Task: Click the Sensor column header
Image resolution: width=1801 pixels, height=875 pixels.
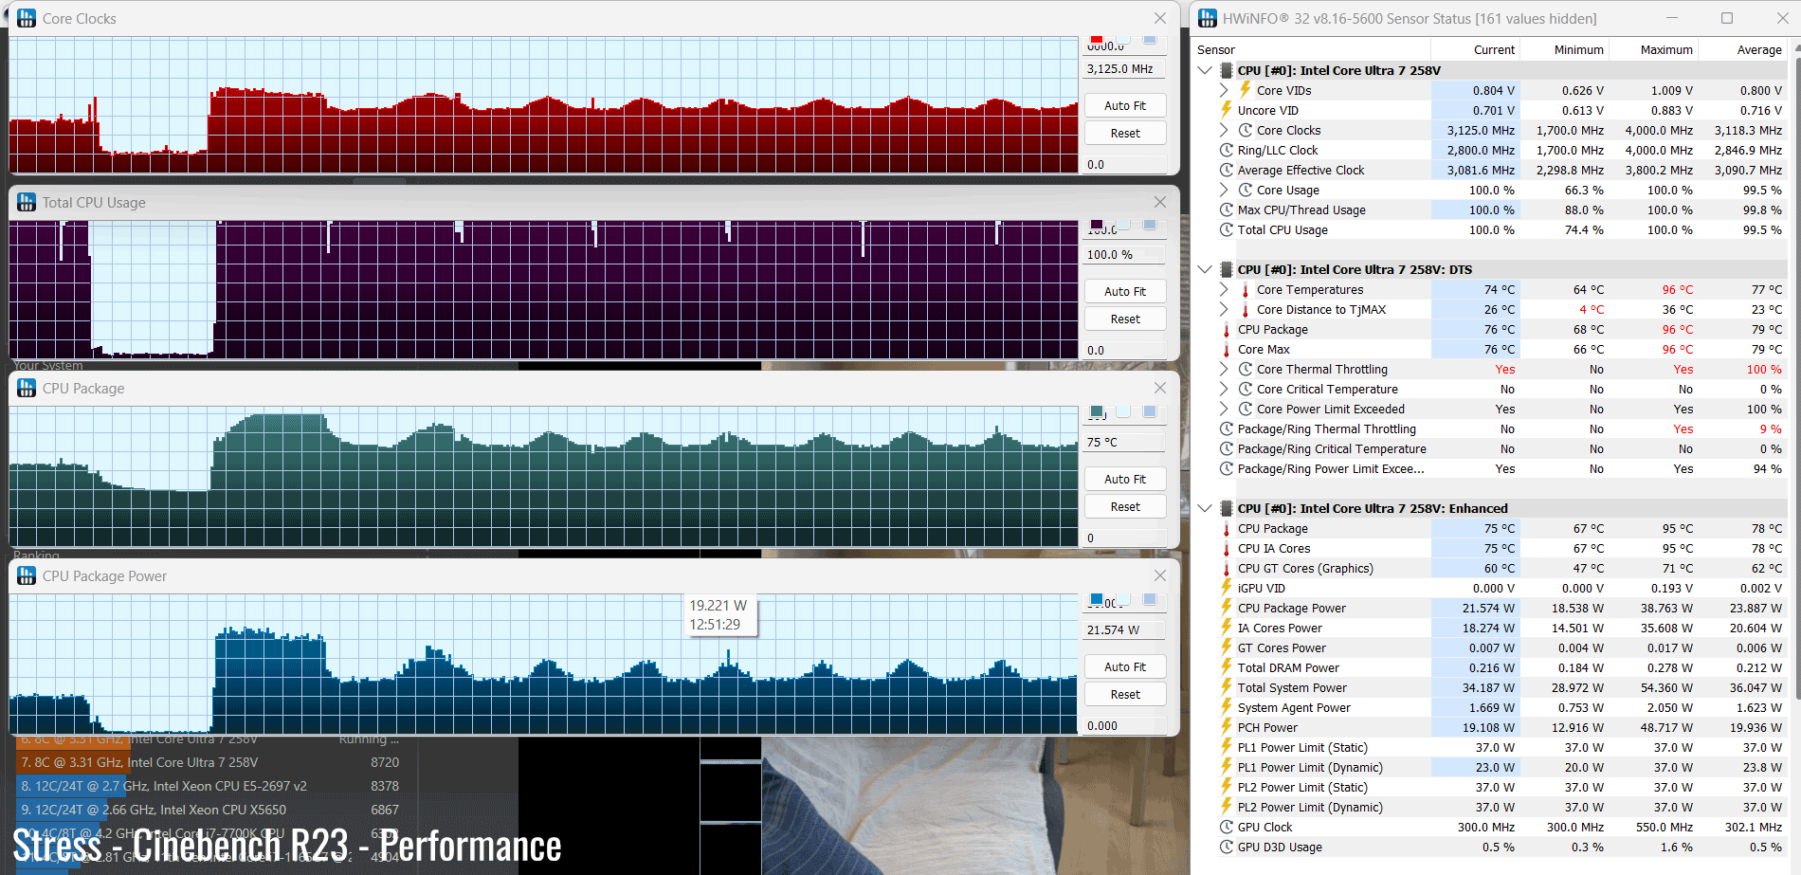Action: click(1312, 49)
